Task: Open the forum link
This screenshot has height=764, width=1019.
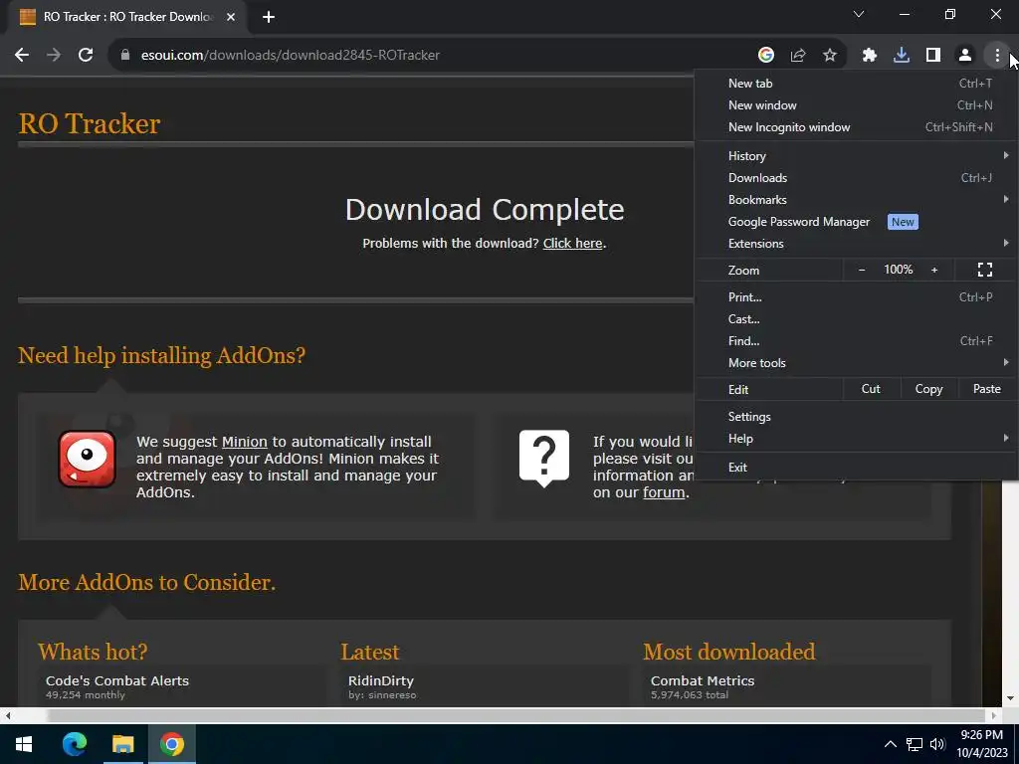Action: (x=664, y=492)
